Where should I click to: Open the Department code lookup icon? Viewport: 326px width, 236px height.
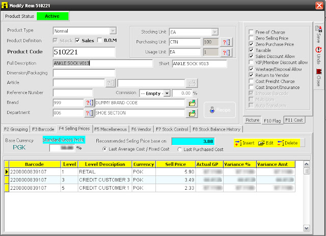coord(90,113)
